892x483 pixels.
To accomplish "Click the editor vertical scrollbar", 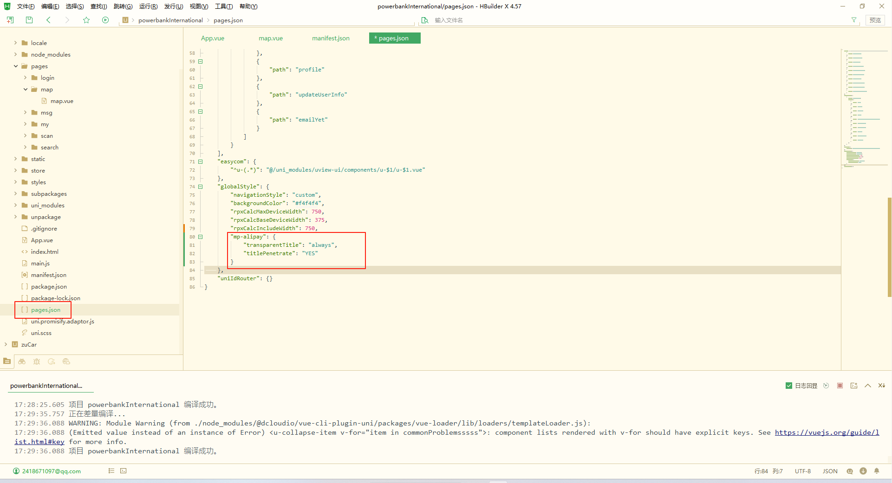I will pos(889,247).
